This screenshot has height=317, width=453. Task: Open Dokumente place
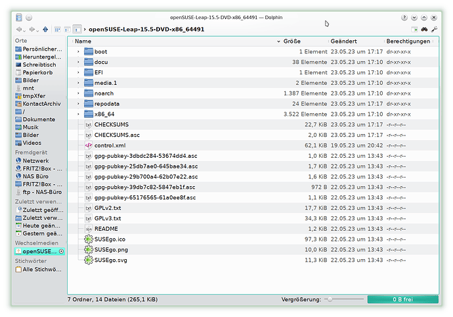click(39, 119)
